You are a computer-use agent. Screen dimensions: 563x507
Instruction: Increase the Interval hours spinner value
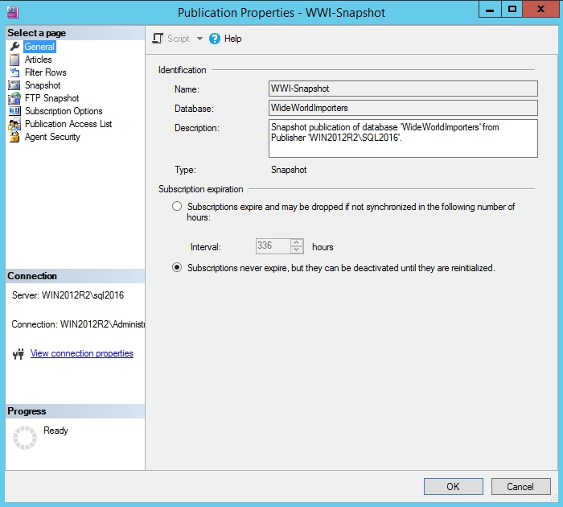(297, 242)
